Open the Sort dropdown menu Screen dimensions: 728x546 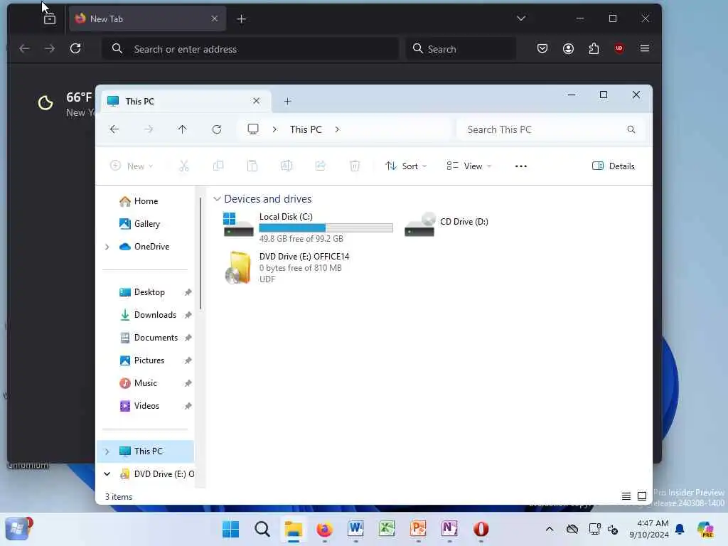pyautogui.click(x=406, y=166)
